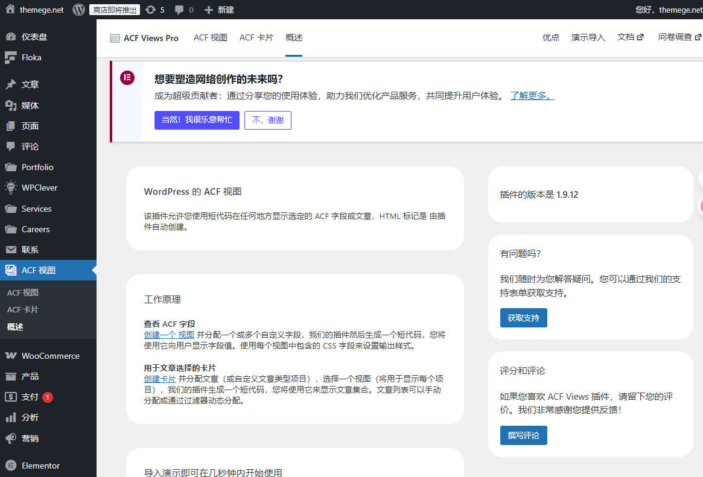Open the 演示导入 header link
The image size is (703, 477).
tap(588, 37)
